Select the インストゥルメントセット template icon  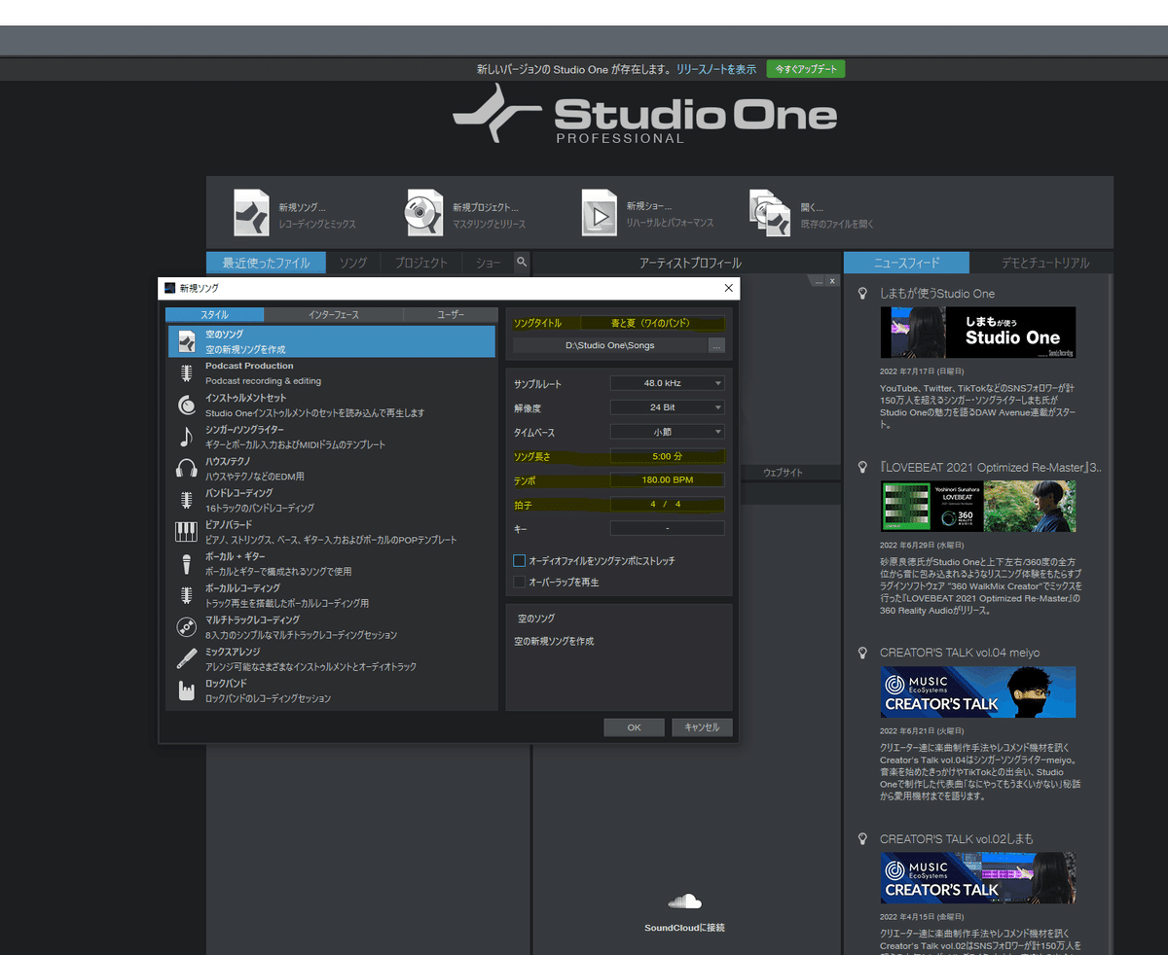(187, 405)
